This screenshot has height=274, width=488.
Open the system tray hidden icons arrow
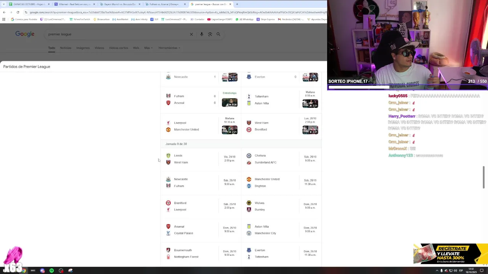[x=437, y=271]
